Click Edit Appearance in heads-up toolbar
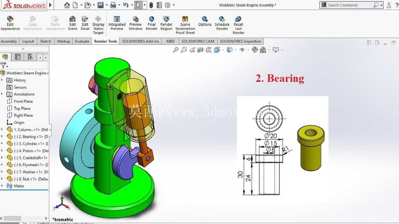The width and height of the screenshot is (399, 224). 255,50
